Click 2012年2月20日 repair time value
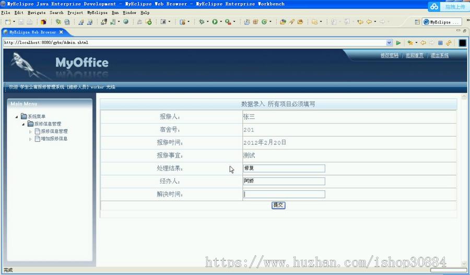 point(265,143)
